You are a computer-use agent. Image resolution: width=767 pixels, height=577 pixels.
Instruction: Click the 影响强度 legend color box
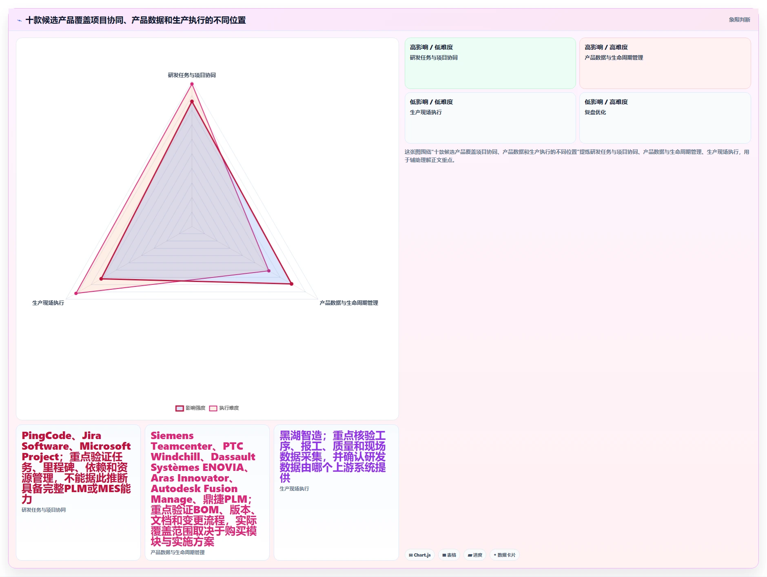[180, 408]
